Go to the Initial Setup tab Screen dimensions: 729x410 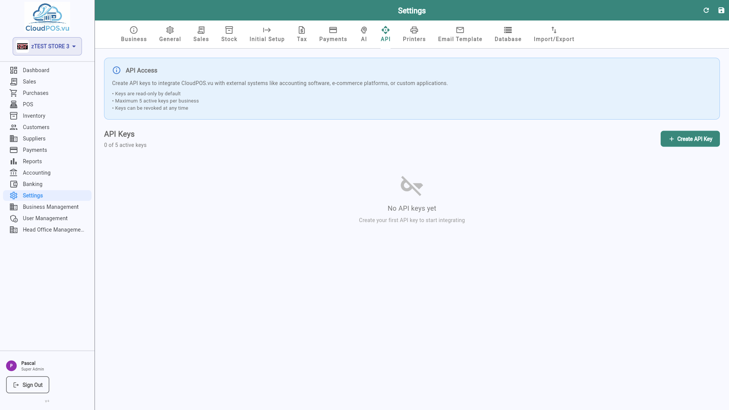[x=267, y=34]
